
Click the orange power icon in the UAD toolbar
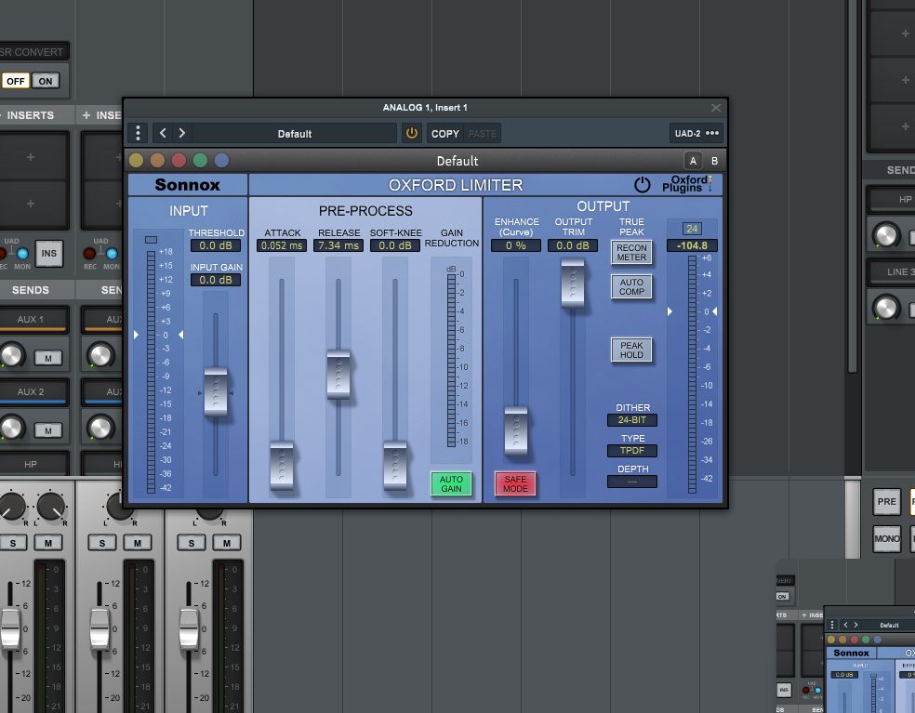pyautogui.click(x=411, y=133)
